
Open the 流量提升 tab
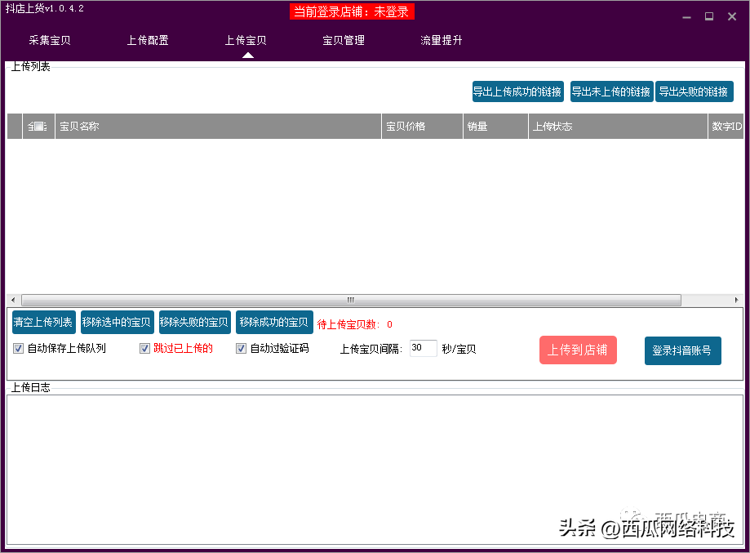point(442,40)
